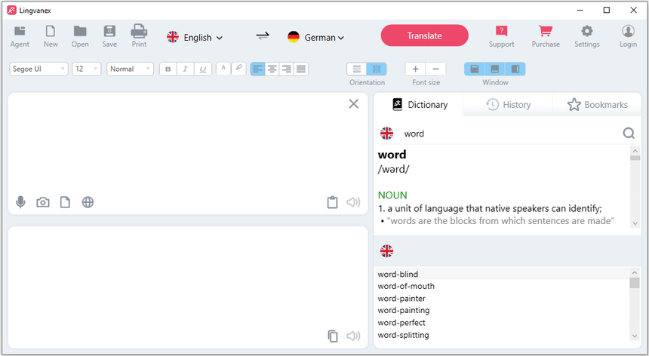The image size is (649, 356).
Task: Apply font color tool
Action: coord(223,69)
